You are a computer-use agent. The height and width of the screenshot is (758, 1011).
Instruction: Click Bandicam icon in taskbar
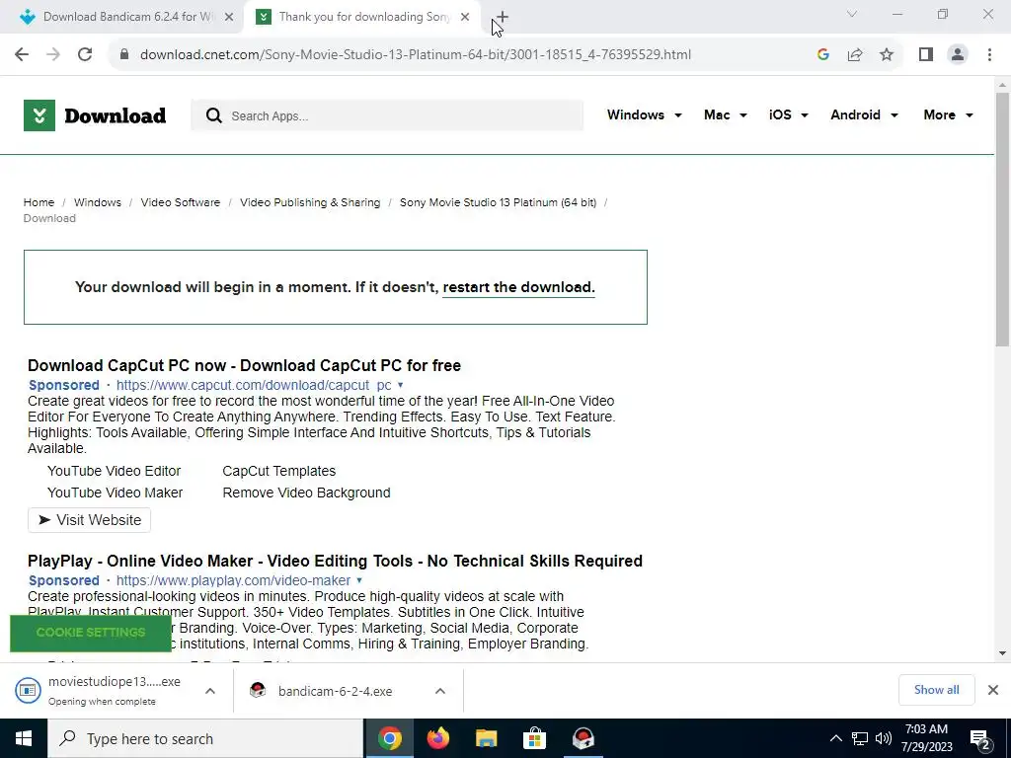pos(583,738)
